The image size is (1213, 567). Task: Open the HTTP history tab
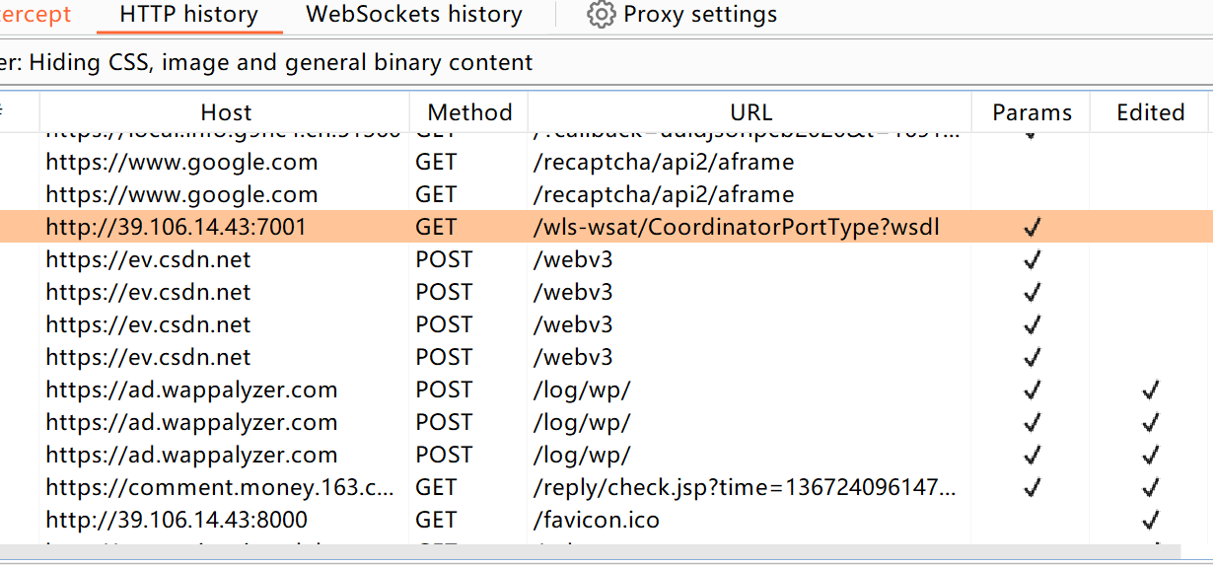[x=188, y=15]
